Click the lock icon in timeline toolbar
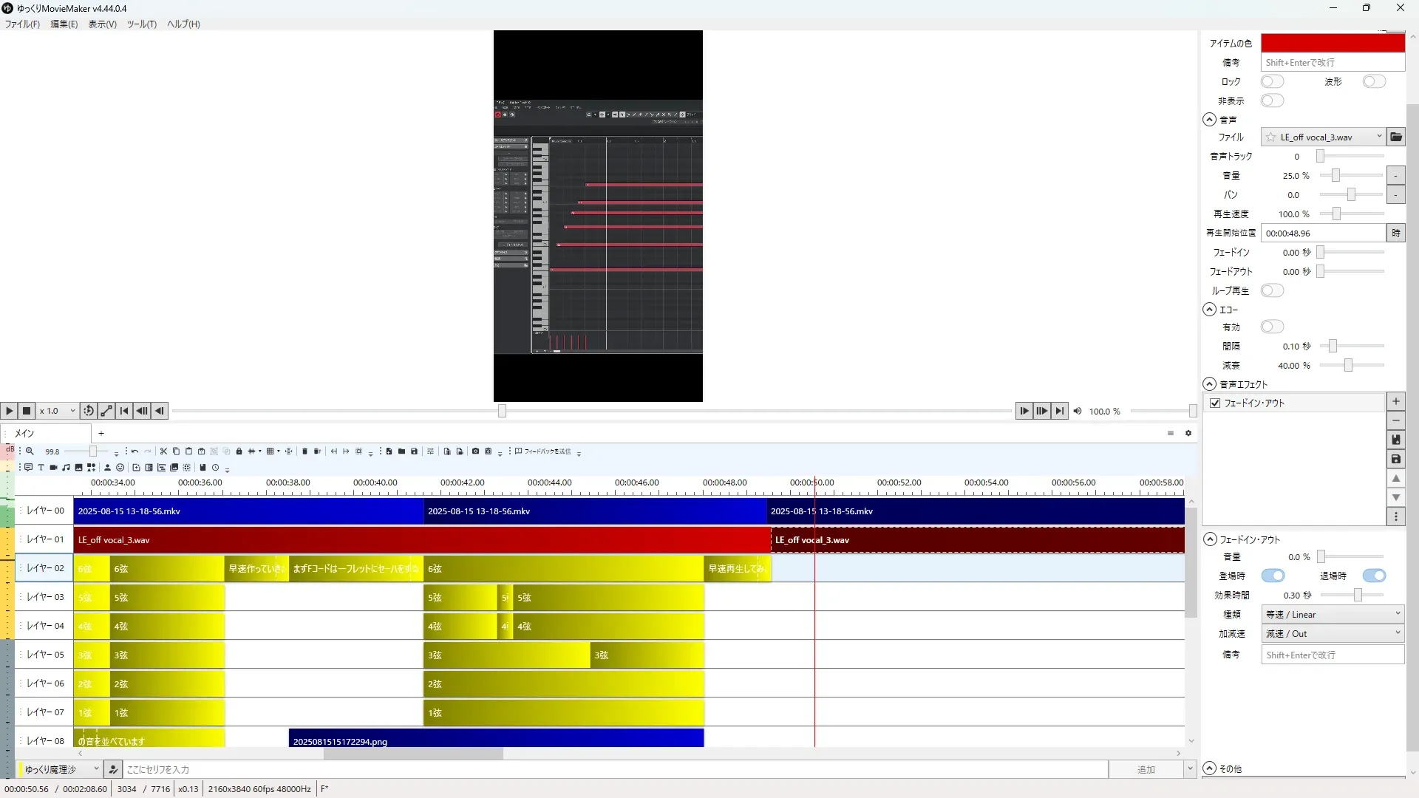The height and width of the screenshot is (798, 1419). click(239, 451)
